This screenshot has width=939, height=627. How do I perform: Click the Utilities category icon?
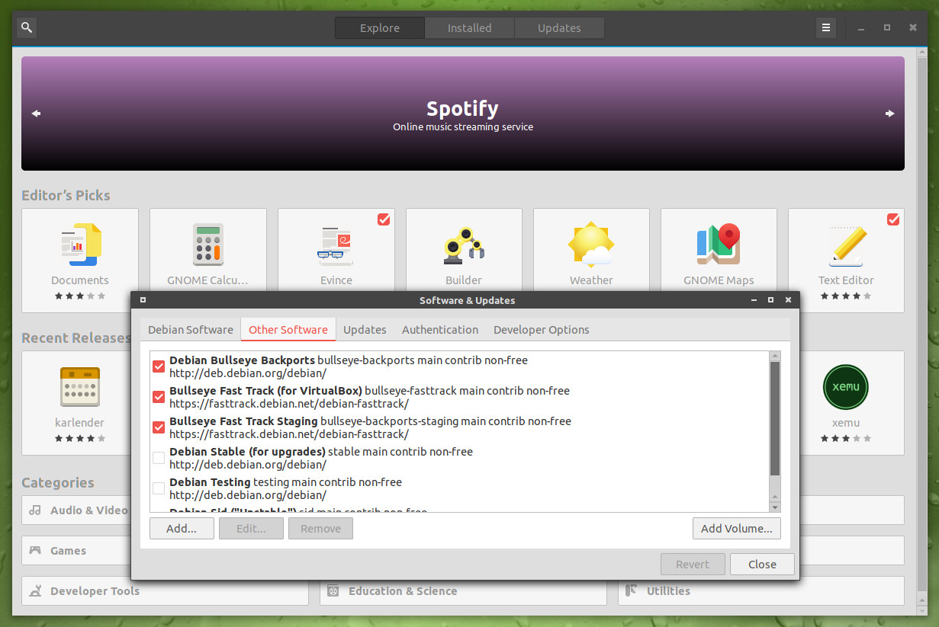[631, 590]
